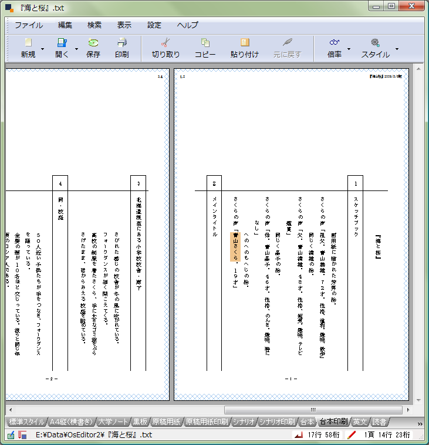Viewport: 429px width, 445px height.
Task: Switch to the シナリオ印刷 tab
Action: click(x=277, y=422)
